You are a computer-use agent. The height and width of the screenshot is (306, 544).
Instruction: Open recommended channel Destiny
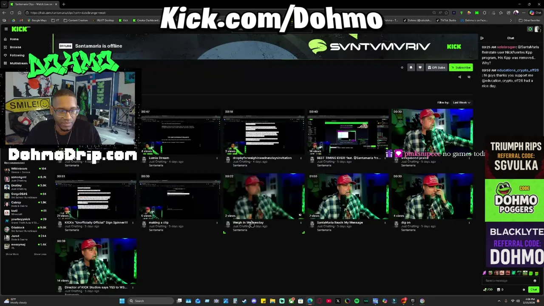click(x=25, y=187)
